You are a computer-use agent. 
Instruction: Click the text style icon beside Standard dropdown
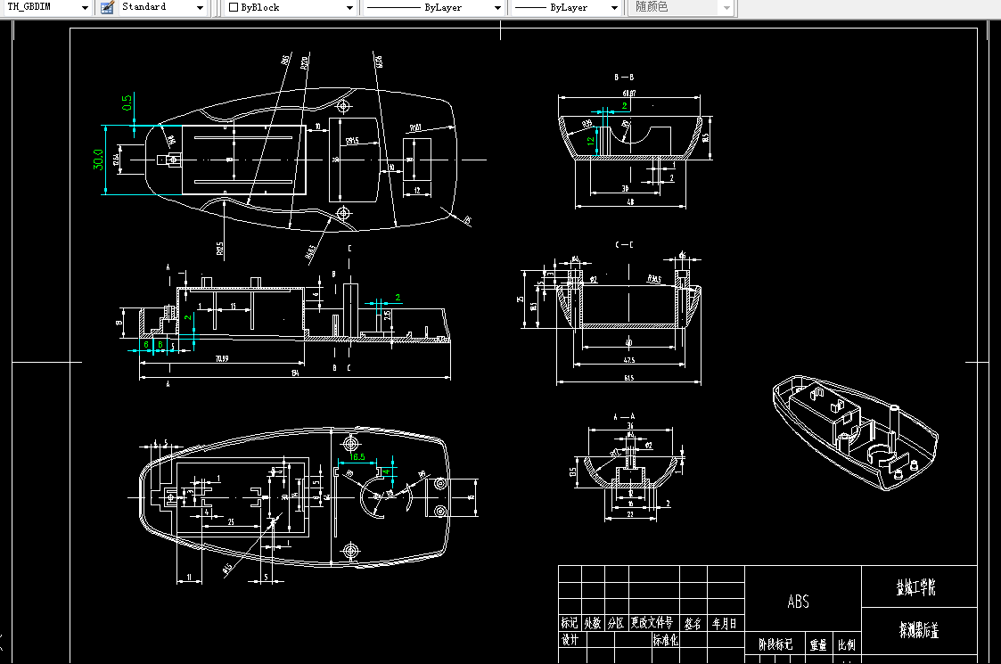pyautogui.click(x=108, y=7)
